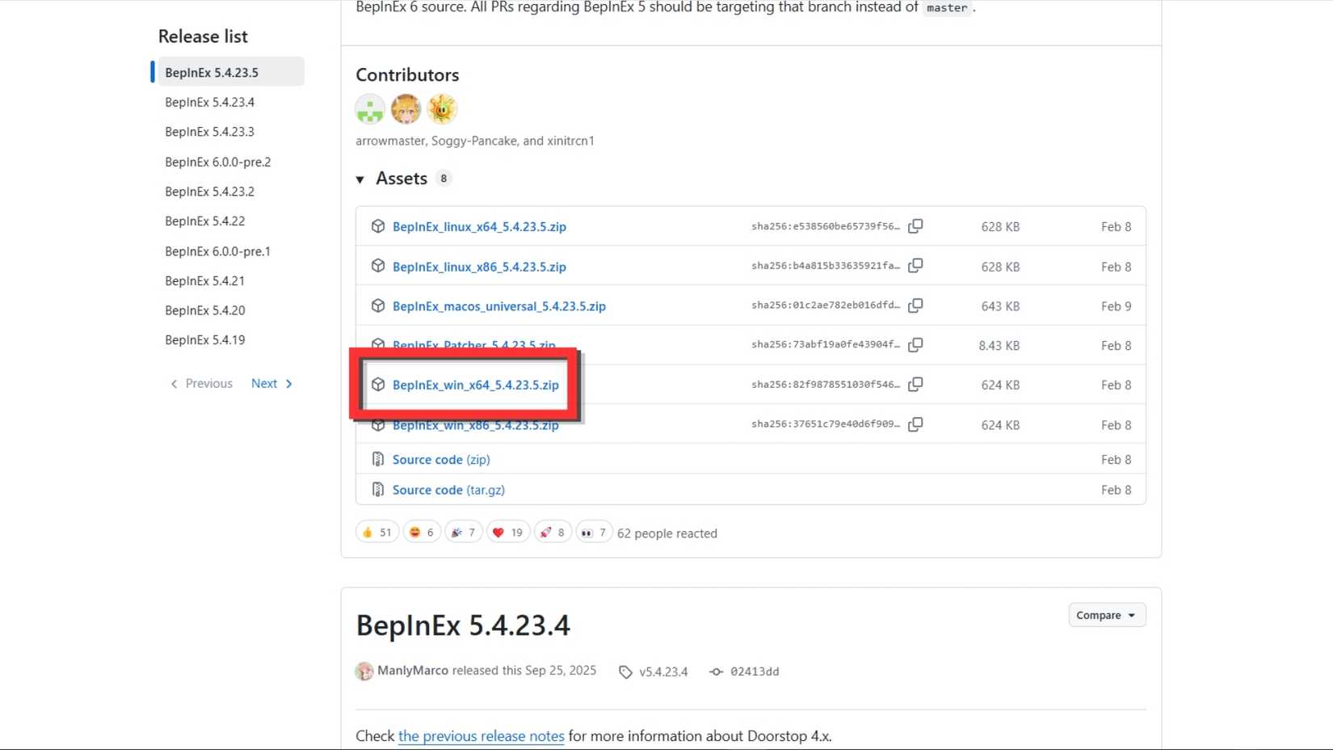Copy sha256 hash for win_x86 zip
This screenshot has height=750, width=1333.
pyautogui.click(x=915, y=424)
